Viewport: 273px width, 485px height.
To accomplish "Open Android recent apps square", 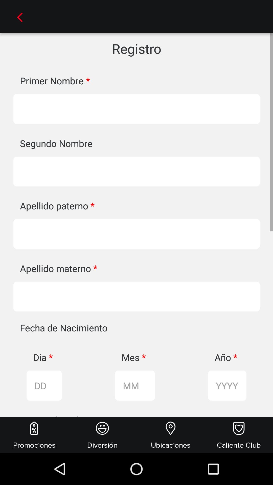I will click(x=213, y=469).
